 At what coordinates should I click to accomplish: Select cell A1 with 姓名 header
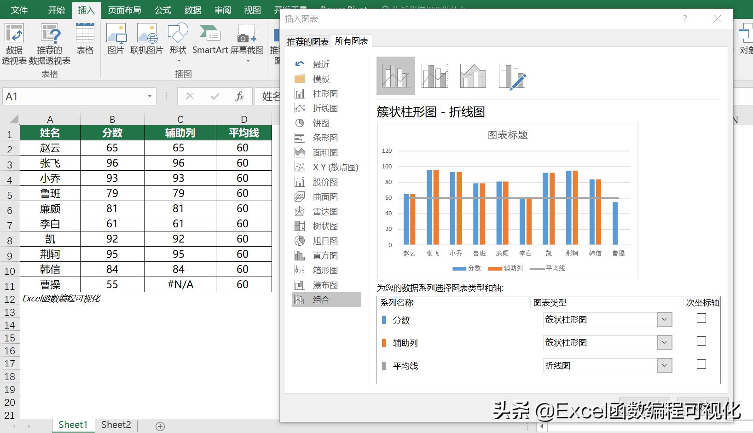point(50,133)
